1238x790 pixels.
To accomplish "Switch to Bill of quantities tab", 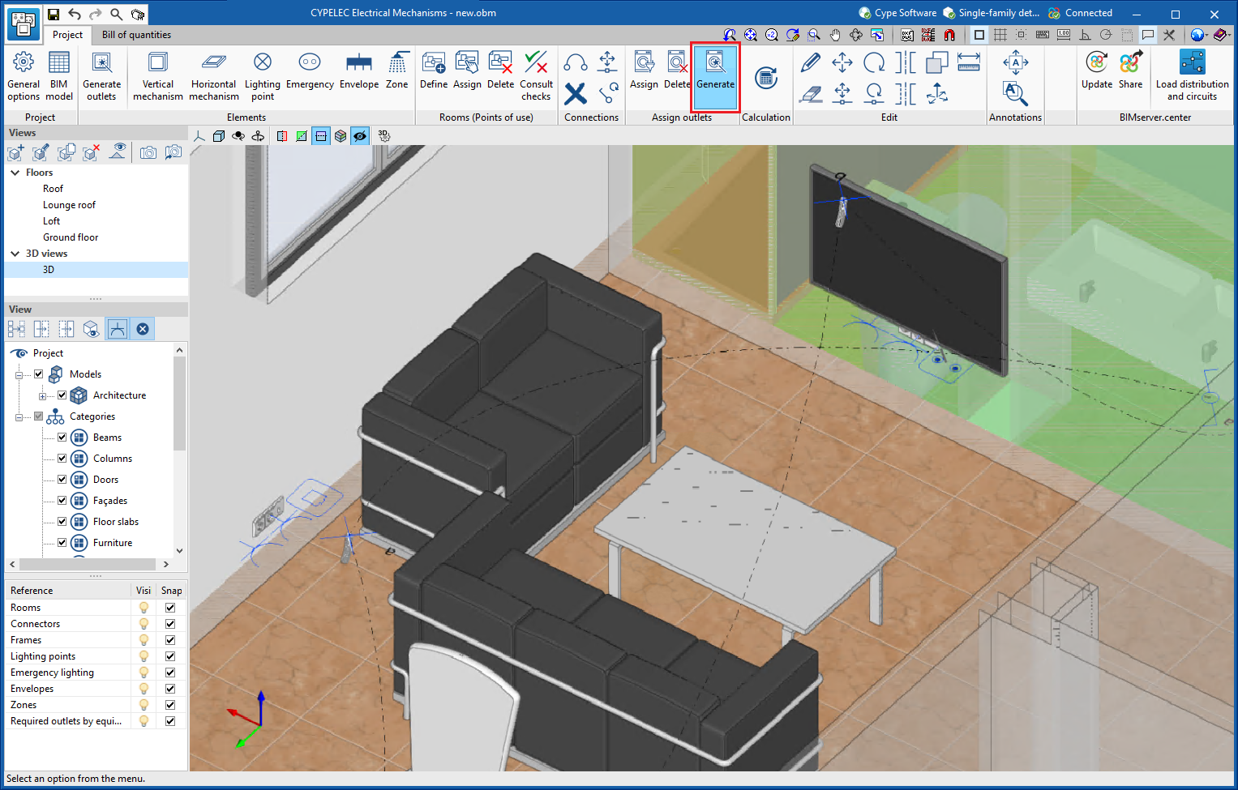I will 136,35.
